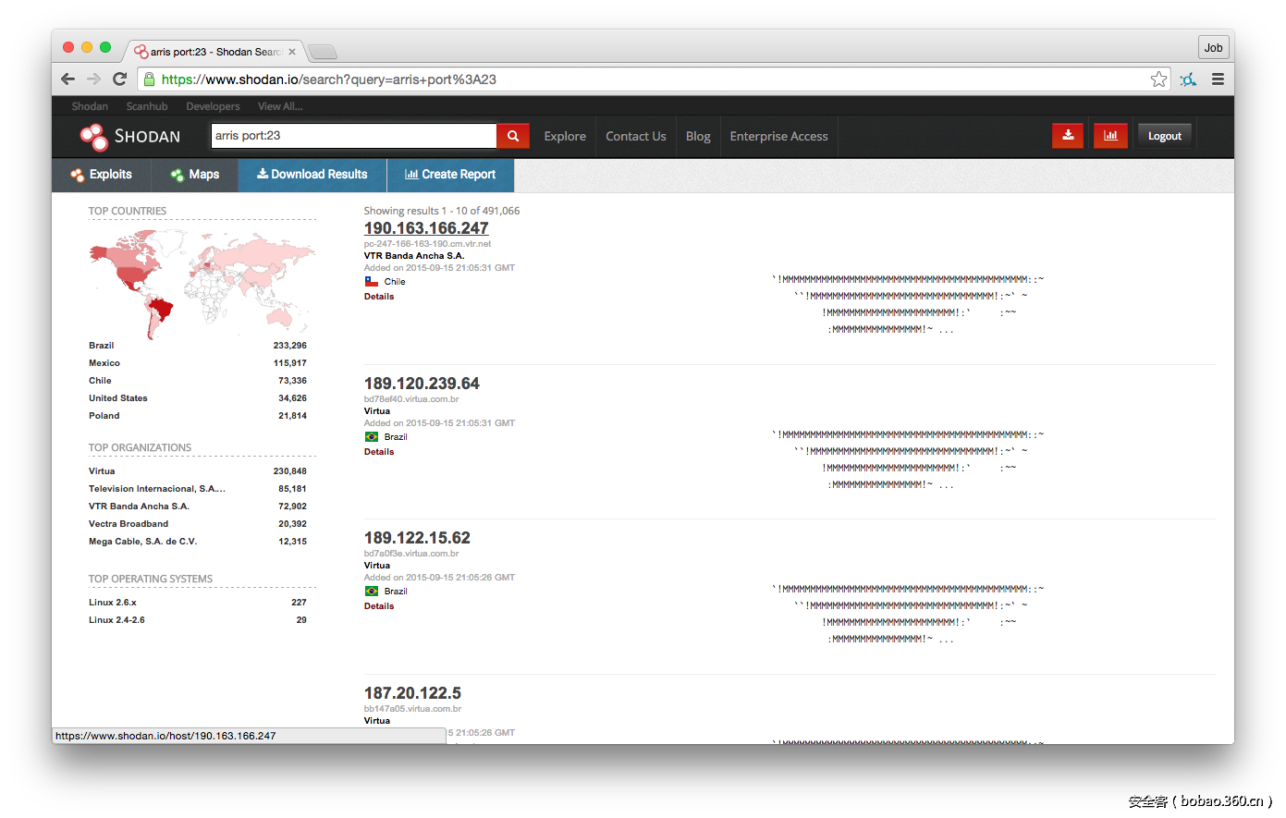Click the Shodan logo
1286x818 pixels.
coord(130,136)
